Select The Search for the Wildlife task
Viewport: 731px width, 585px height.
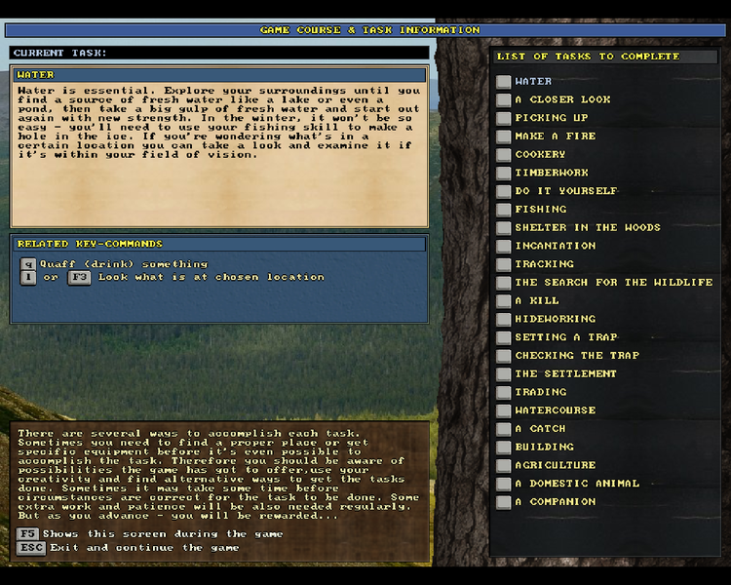(x=613, y=283)
